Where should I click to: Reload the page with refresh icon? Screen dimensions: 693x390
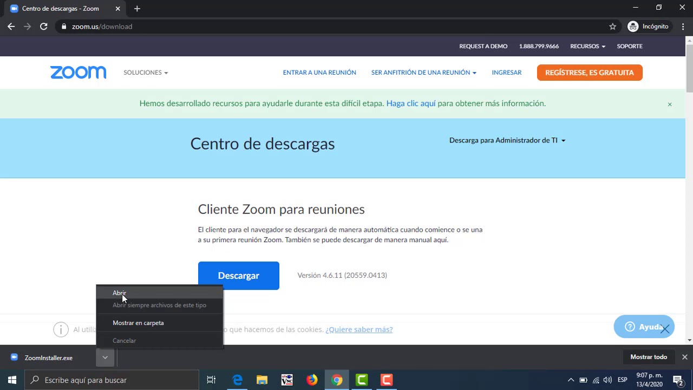coord(43,26)
